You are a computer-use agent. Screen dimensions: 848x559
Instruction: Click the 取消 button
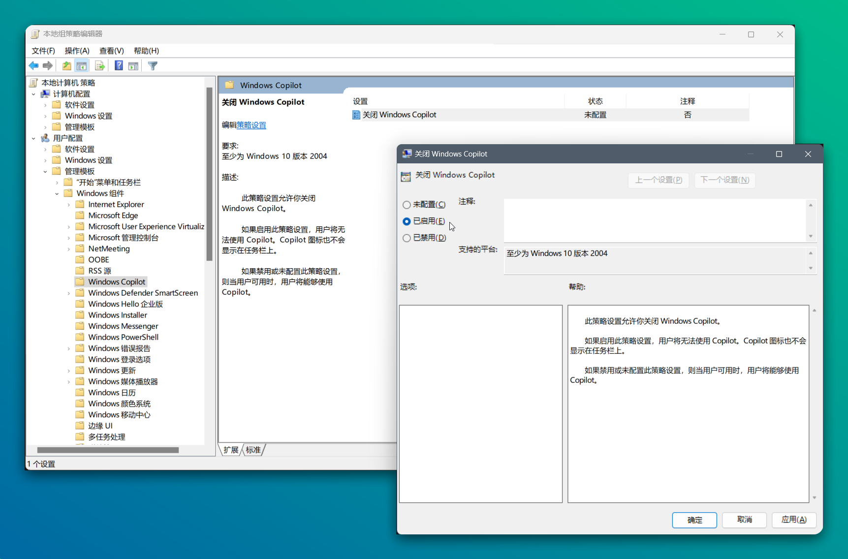click(x=745, y=520)
